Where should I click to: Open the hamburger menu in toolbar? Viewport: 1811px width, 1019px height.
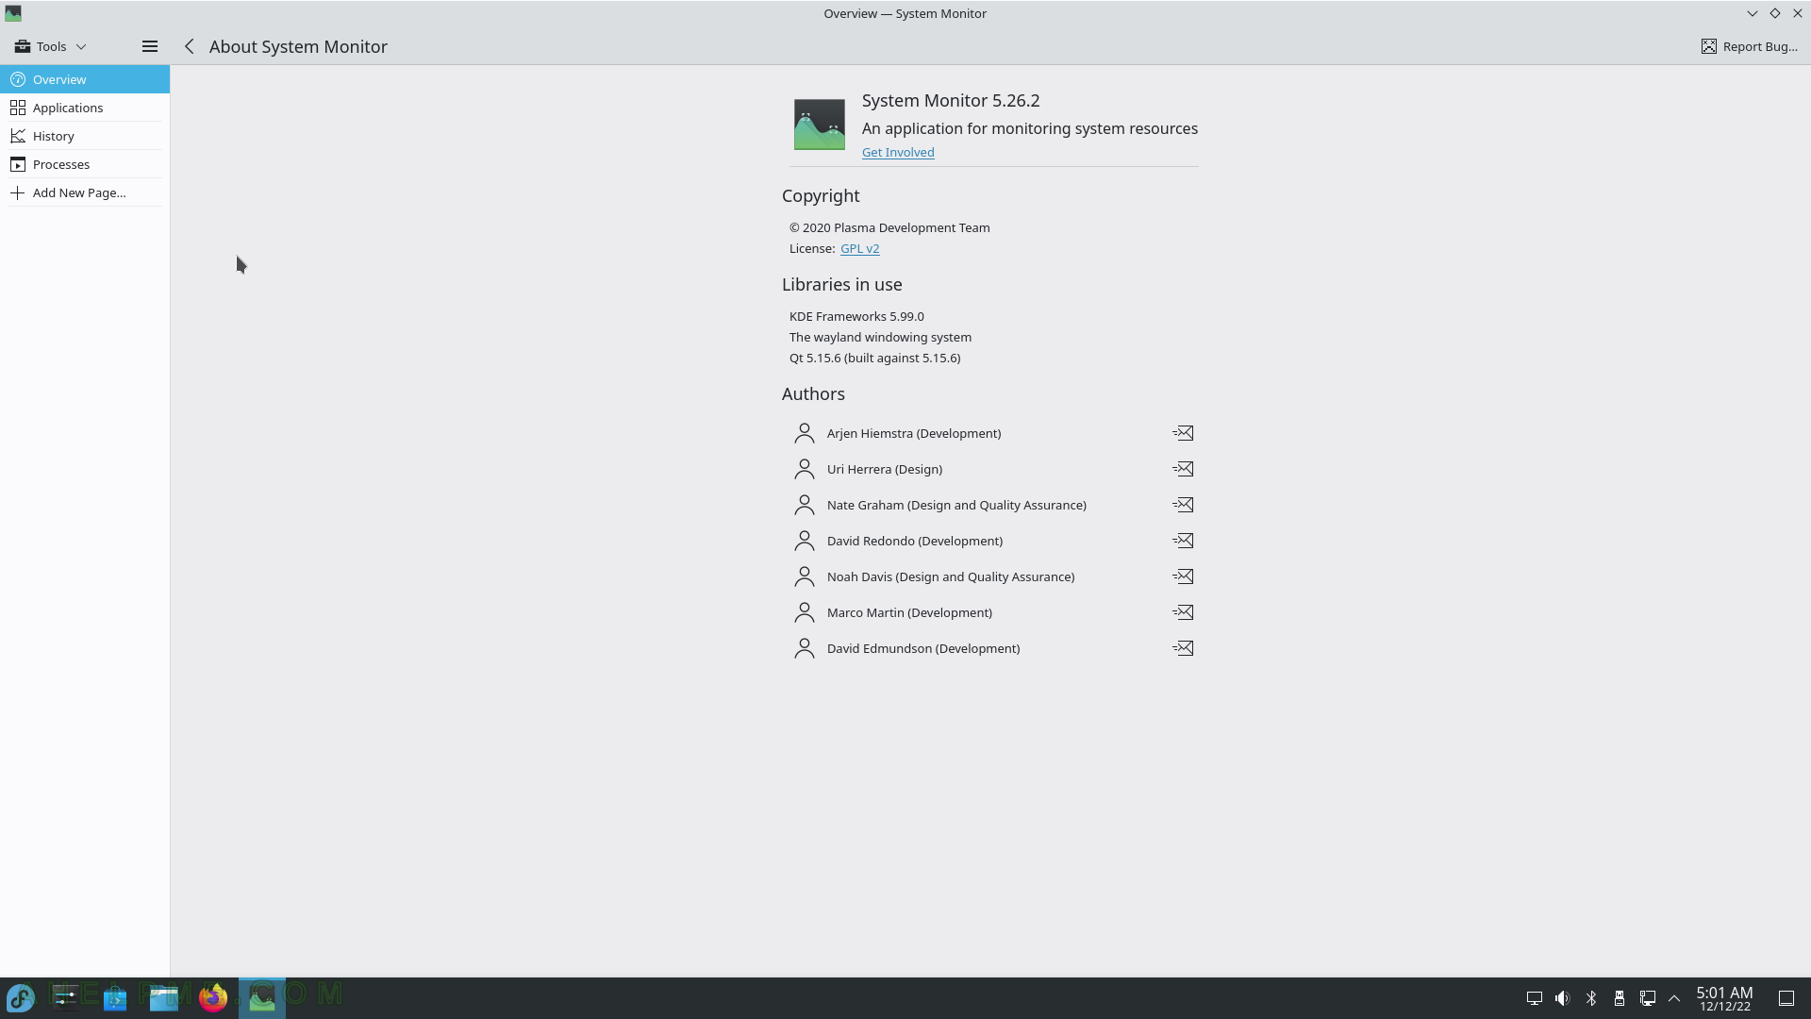tap(149, 46)
